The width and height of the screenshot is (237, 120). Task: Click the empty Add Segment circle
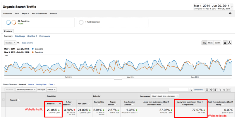[x=81, y=22]
